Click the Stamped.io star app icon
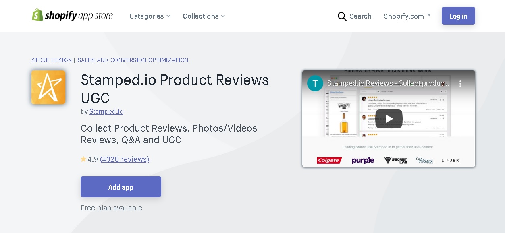The image size is (505, 233). click(x=48, y=87)
